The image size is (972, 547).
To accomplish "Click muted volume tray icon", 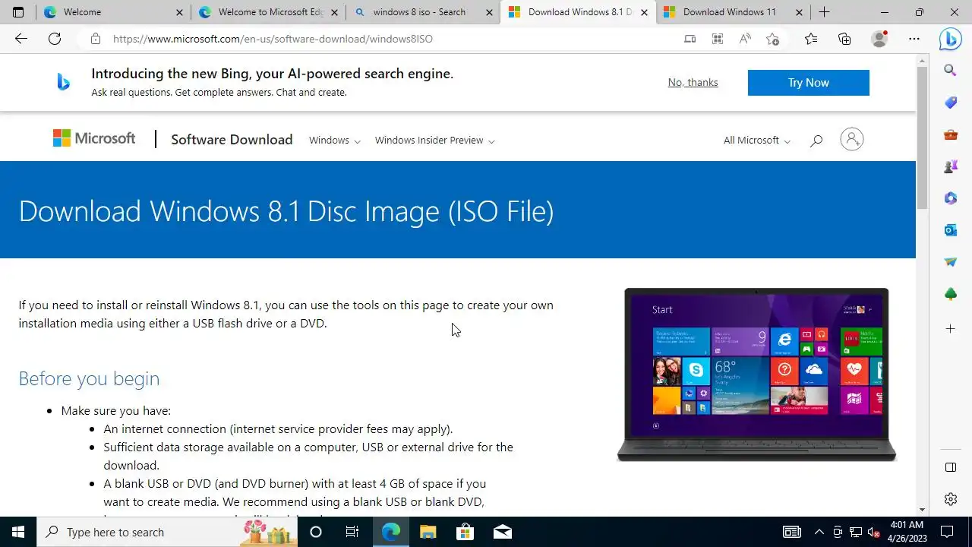I will [874, 532].
